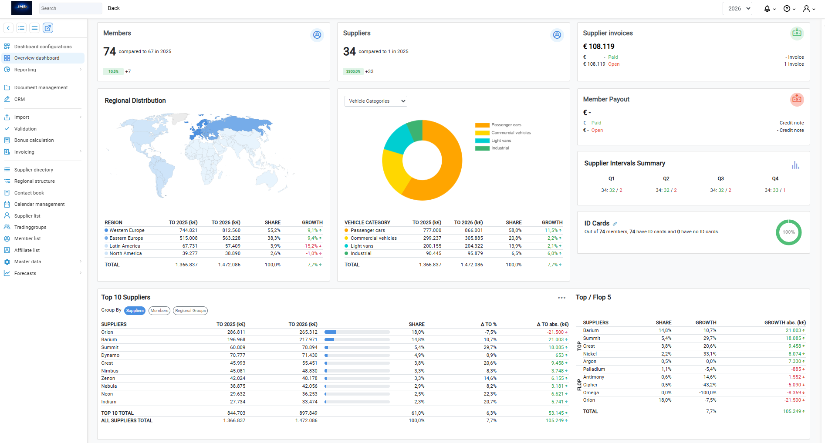Click the Paid link under Member Payout

596,123
